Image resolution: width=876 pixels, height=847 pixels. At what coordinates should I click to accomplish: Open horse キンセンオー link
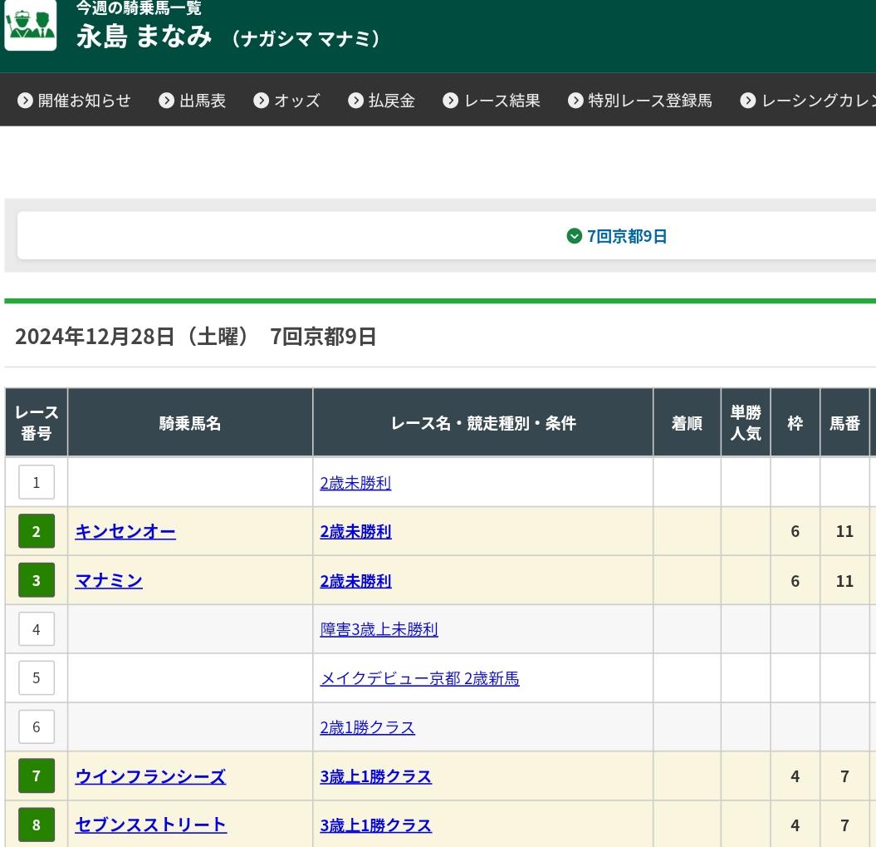click(x=125, y=532)
